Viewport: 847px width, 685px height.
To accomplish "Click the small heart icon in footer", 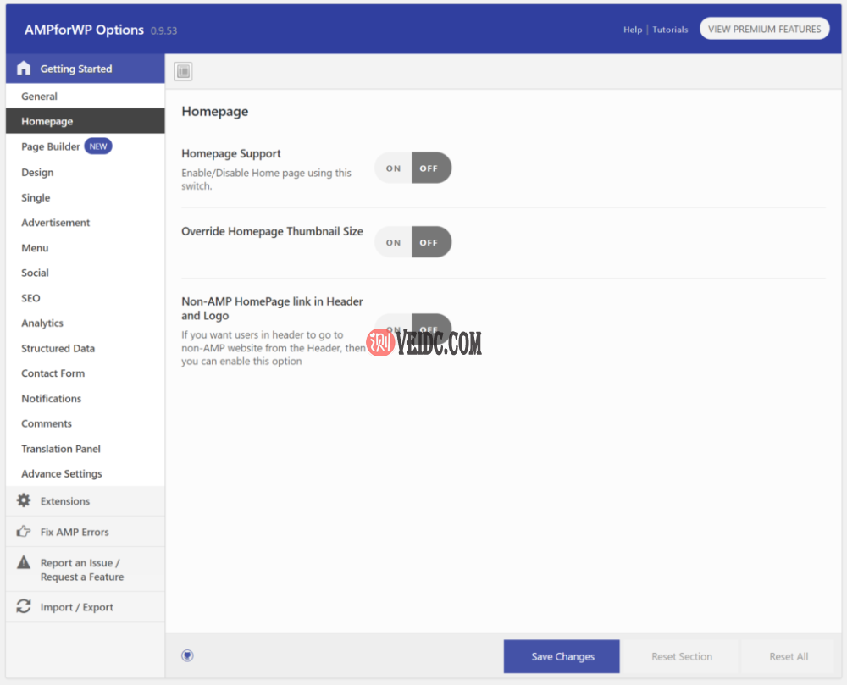I will pos(187,656).
